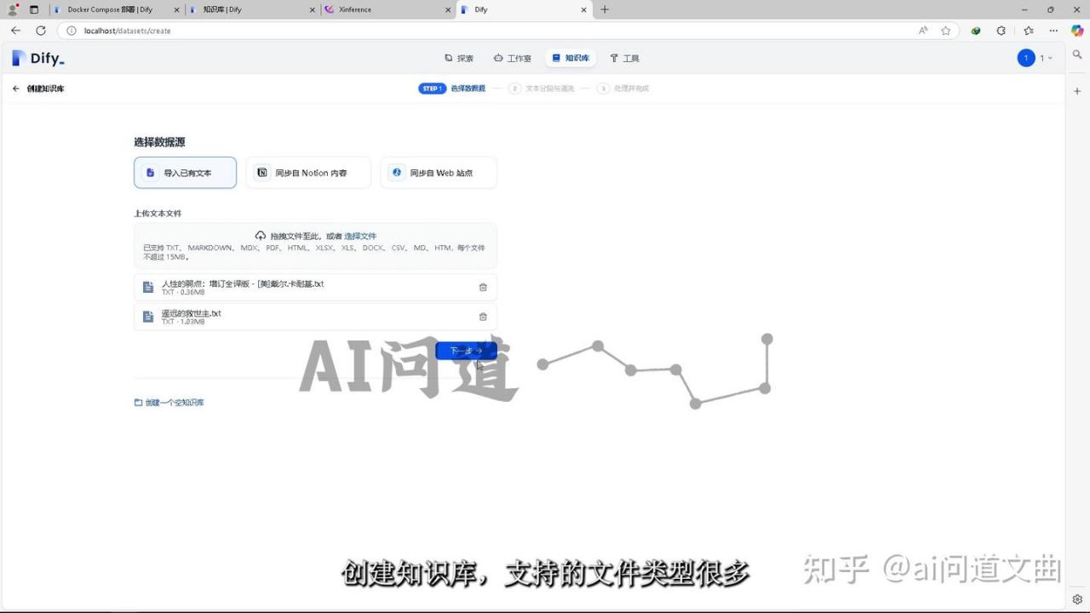This screenshot has height=613, width=1090.
Task: Open the read aloud icon
Action: 923,31
